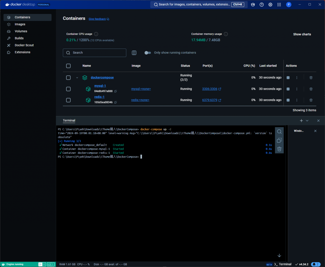The image size is (325, 267).
Task: Open the column visibility settings icon
Action: pyautogui.click(x=134, y=53)
